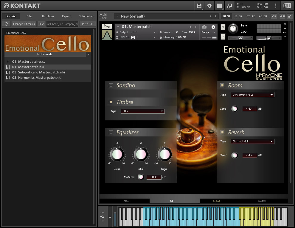Click the refresh libraries icon
Image resolution: width=295 pixels, height=228 pixels.
pos(7,24)
